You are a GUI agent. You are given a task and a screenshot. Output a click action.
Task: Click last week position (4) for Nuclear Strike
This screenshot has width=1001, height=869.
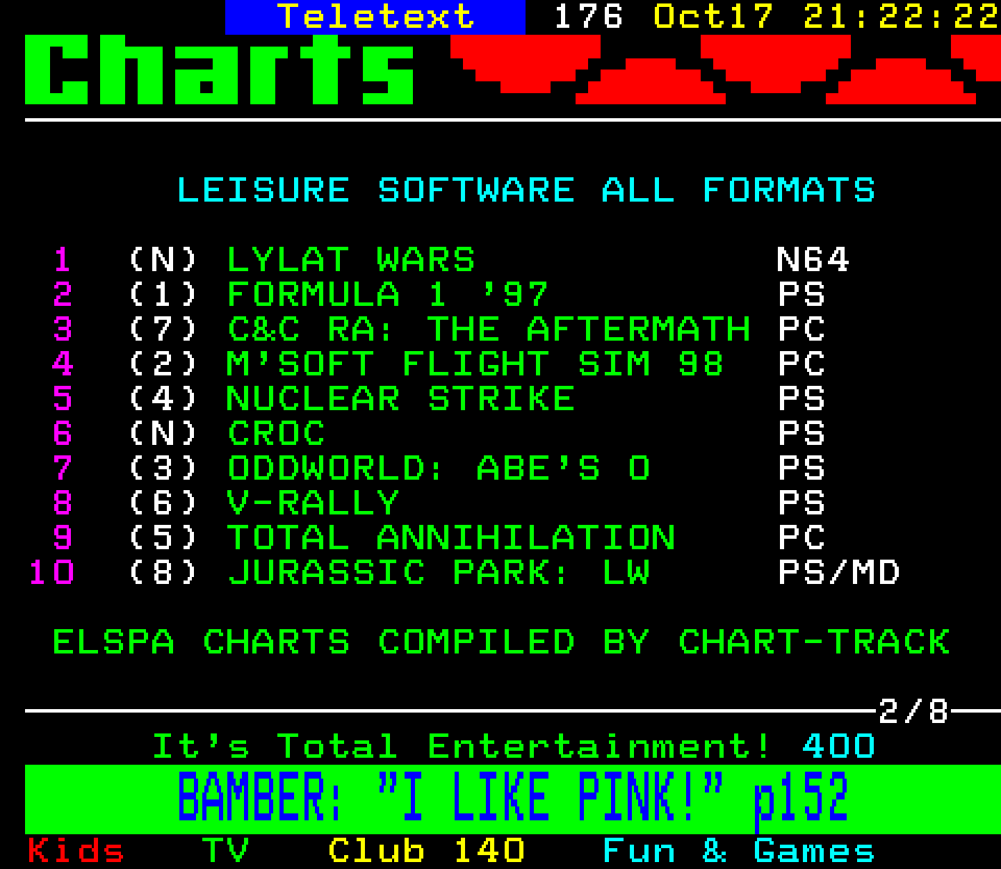(163, 399)
